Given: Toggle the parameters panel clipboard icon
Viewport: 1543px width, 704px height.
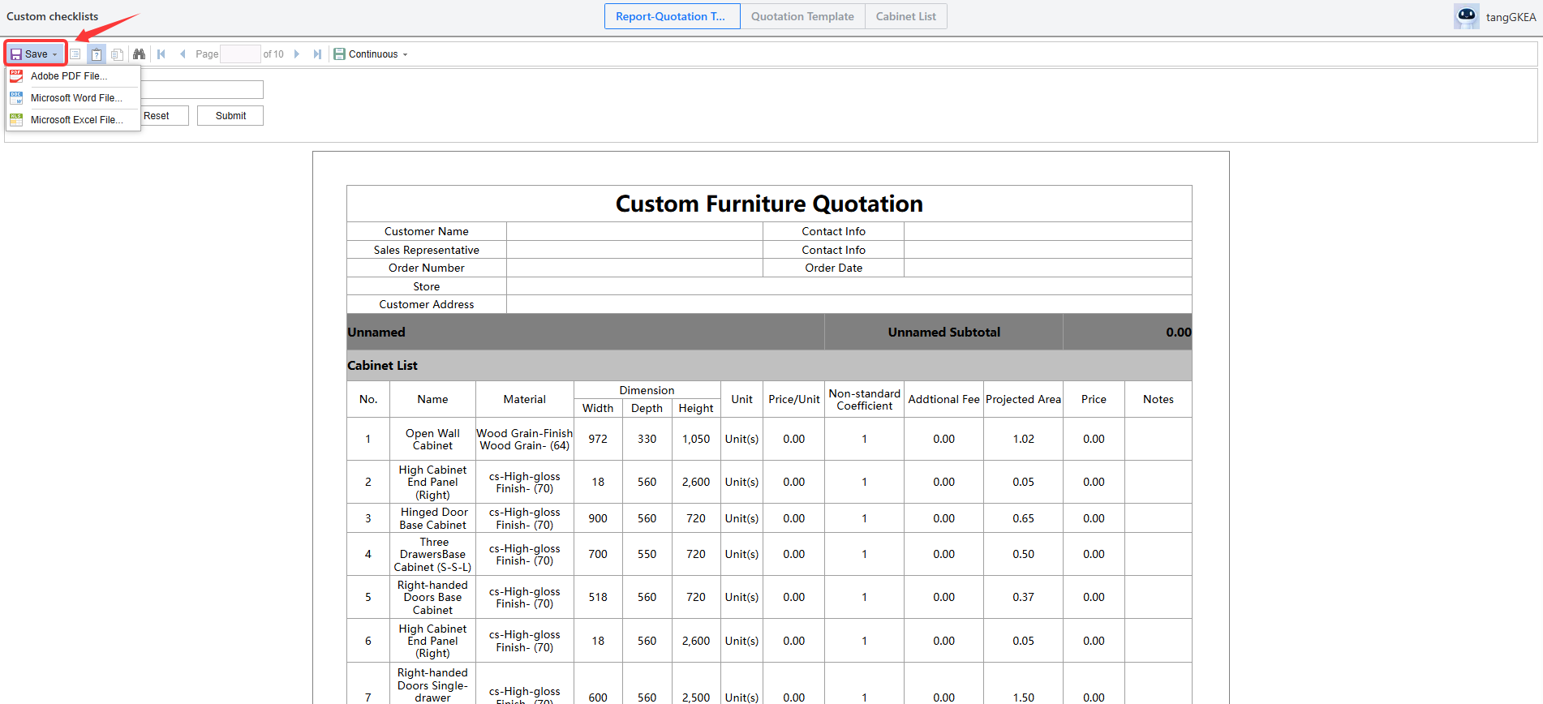Looking at the screenshot, I should pyautogui.click(x=97, y=54).
